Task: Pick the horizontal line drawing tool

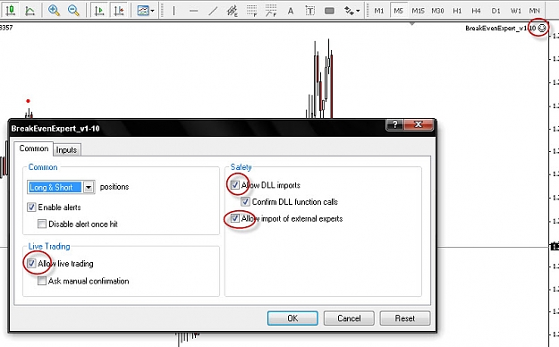Action: [x=193, y=11]
